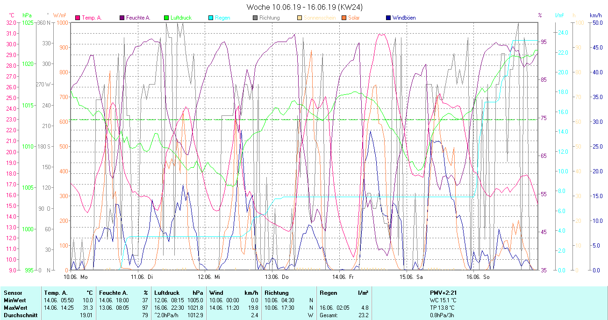Select the '15.06. Sa' date label
The height and width of the screenshot is (320, 608).
click(x=411, y=277)
